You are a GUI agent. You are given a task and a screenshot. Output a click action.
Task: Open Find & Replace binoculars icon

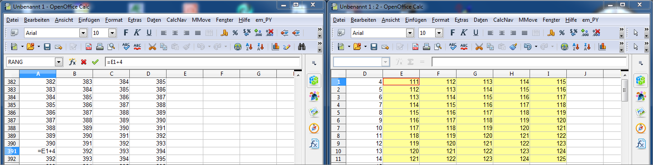click(302, 47)
